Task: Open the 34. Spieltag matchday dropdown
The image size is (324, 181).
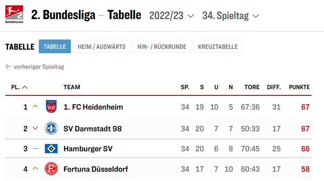Action: coord(230,16)
